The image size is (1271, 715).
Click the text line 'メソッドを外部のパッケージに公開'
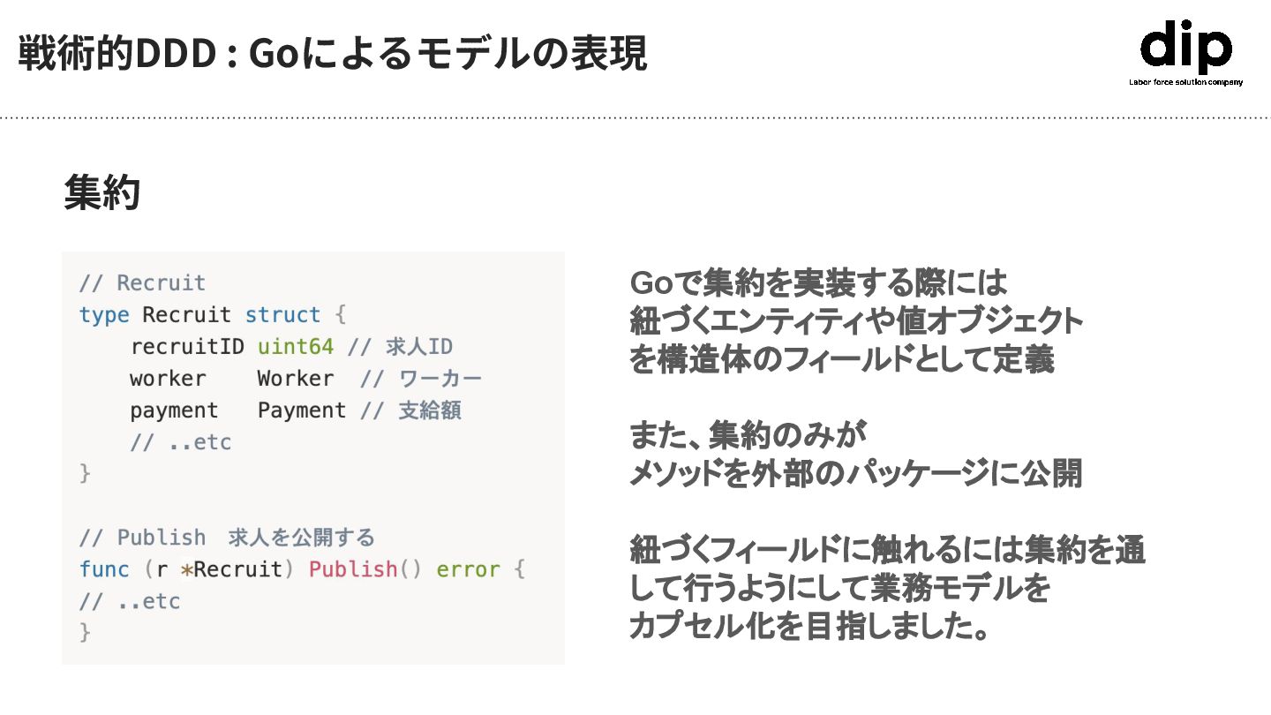pos(854,474)
